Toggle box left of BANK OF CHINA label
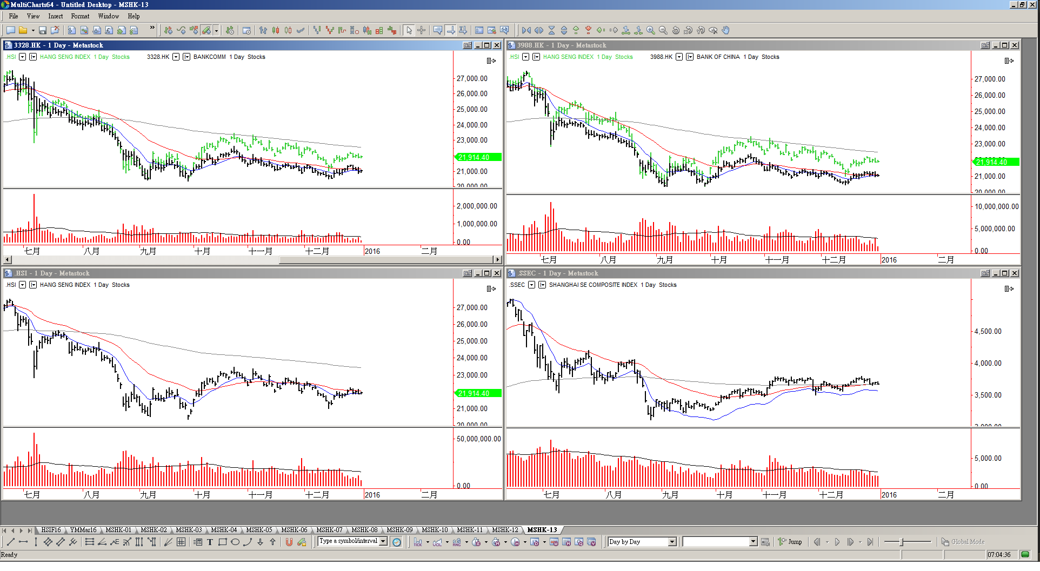 tap(690, 57)
